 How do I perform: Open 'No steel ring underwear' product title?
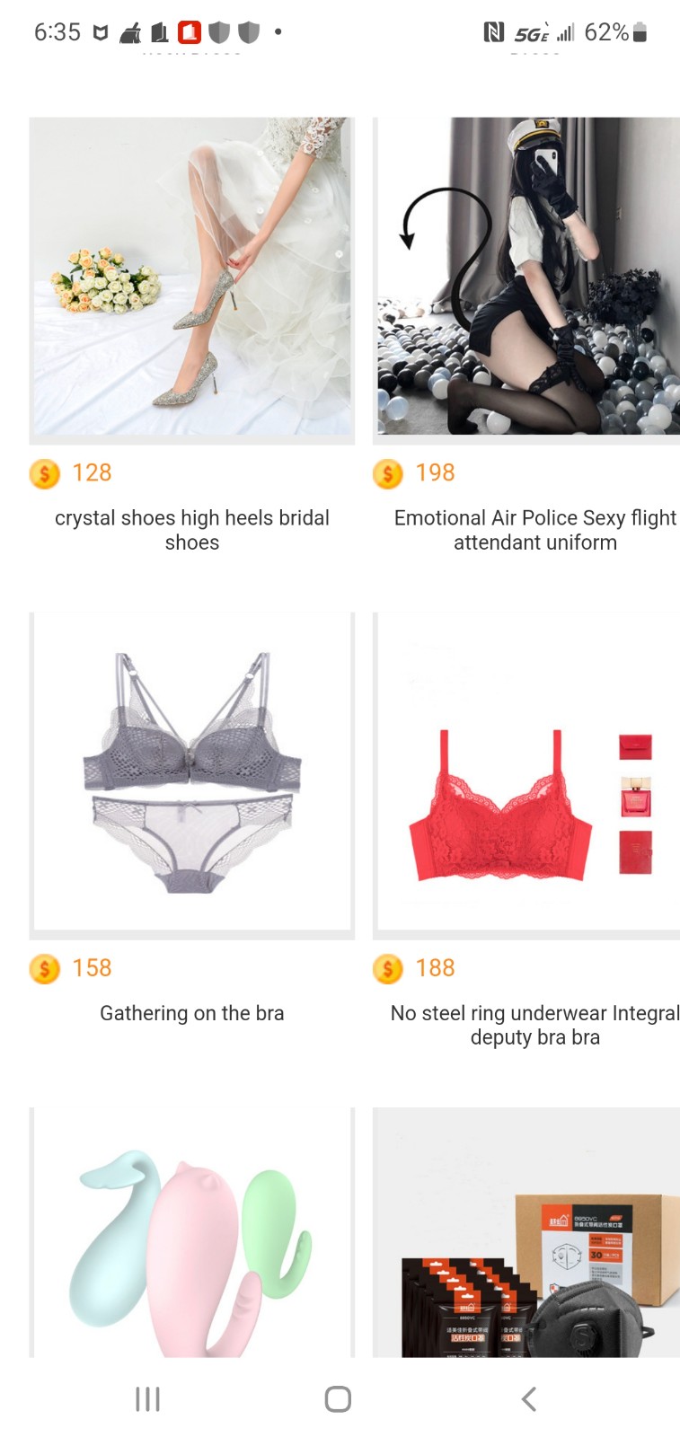click(534, 1025)
